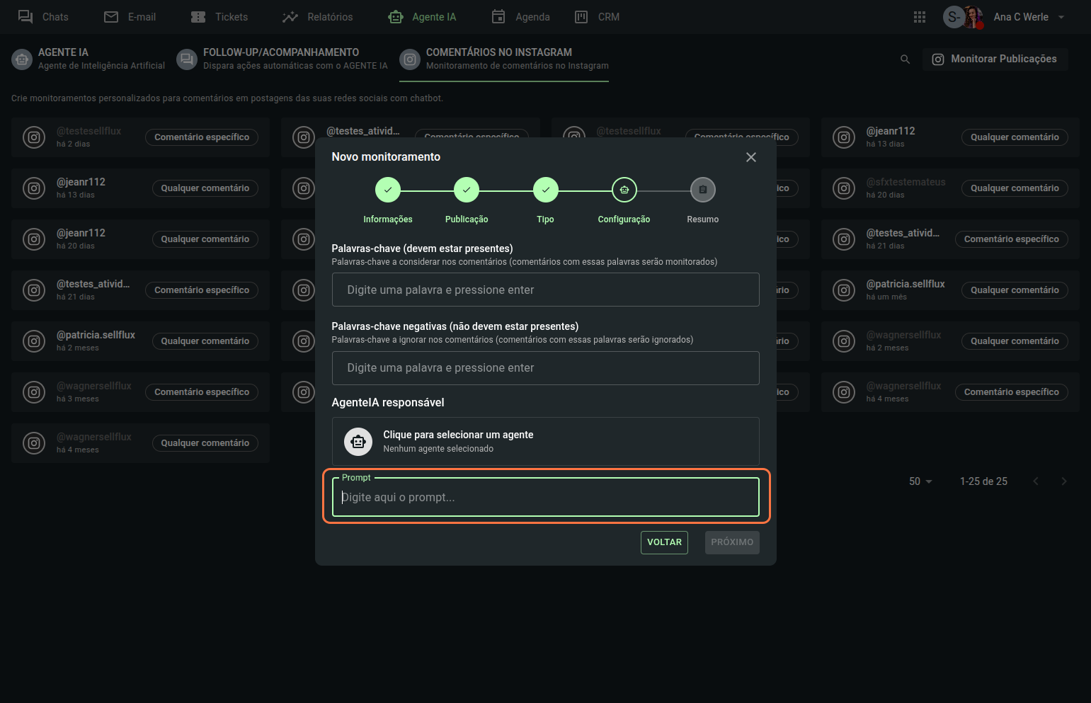Image resolution: width=1091 pixels, height=703 pixels.
Task: Focus the Prompt text field
Action: [545, 498]
